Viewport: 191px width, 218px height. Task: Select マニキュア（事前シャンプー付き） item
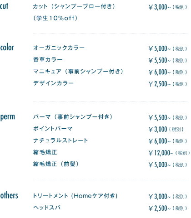(78, 71)
